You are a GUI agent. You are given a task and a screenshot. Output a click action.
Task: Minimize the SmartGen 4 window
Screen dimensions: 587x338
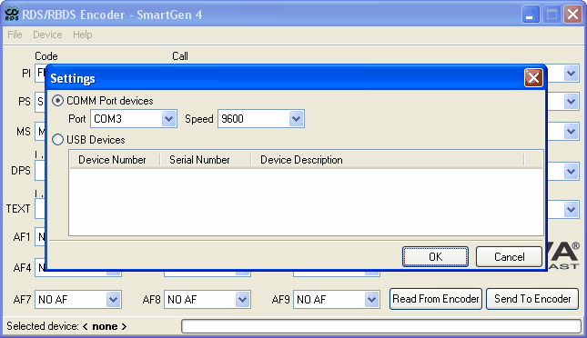[x=530, y=15]
